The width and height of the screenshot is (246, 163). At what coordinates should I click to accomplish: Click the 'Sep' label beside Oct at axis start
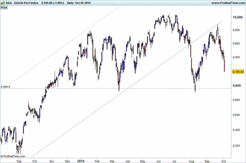[x=19, y=161]
